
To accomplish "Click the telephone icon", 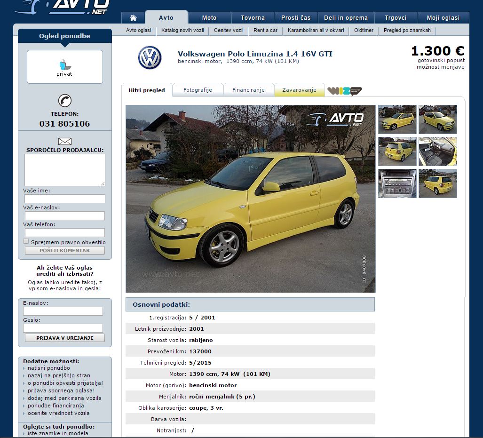I will pos(65,101).
